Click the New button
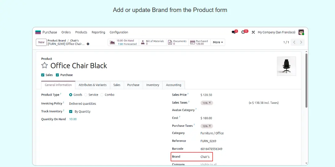 [x=41, y=42]
